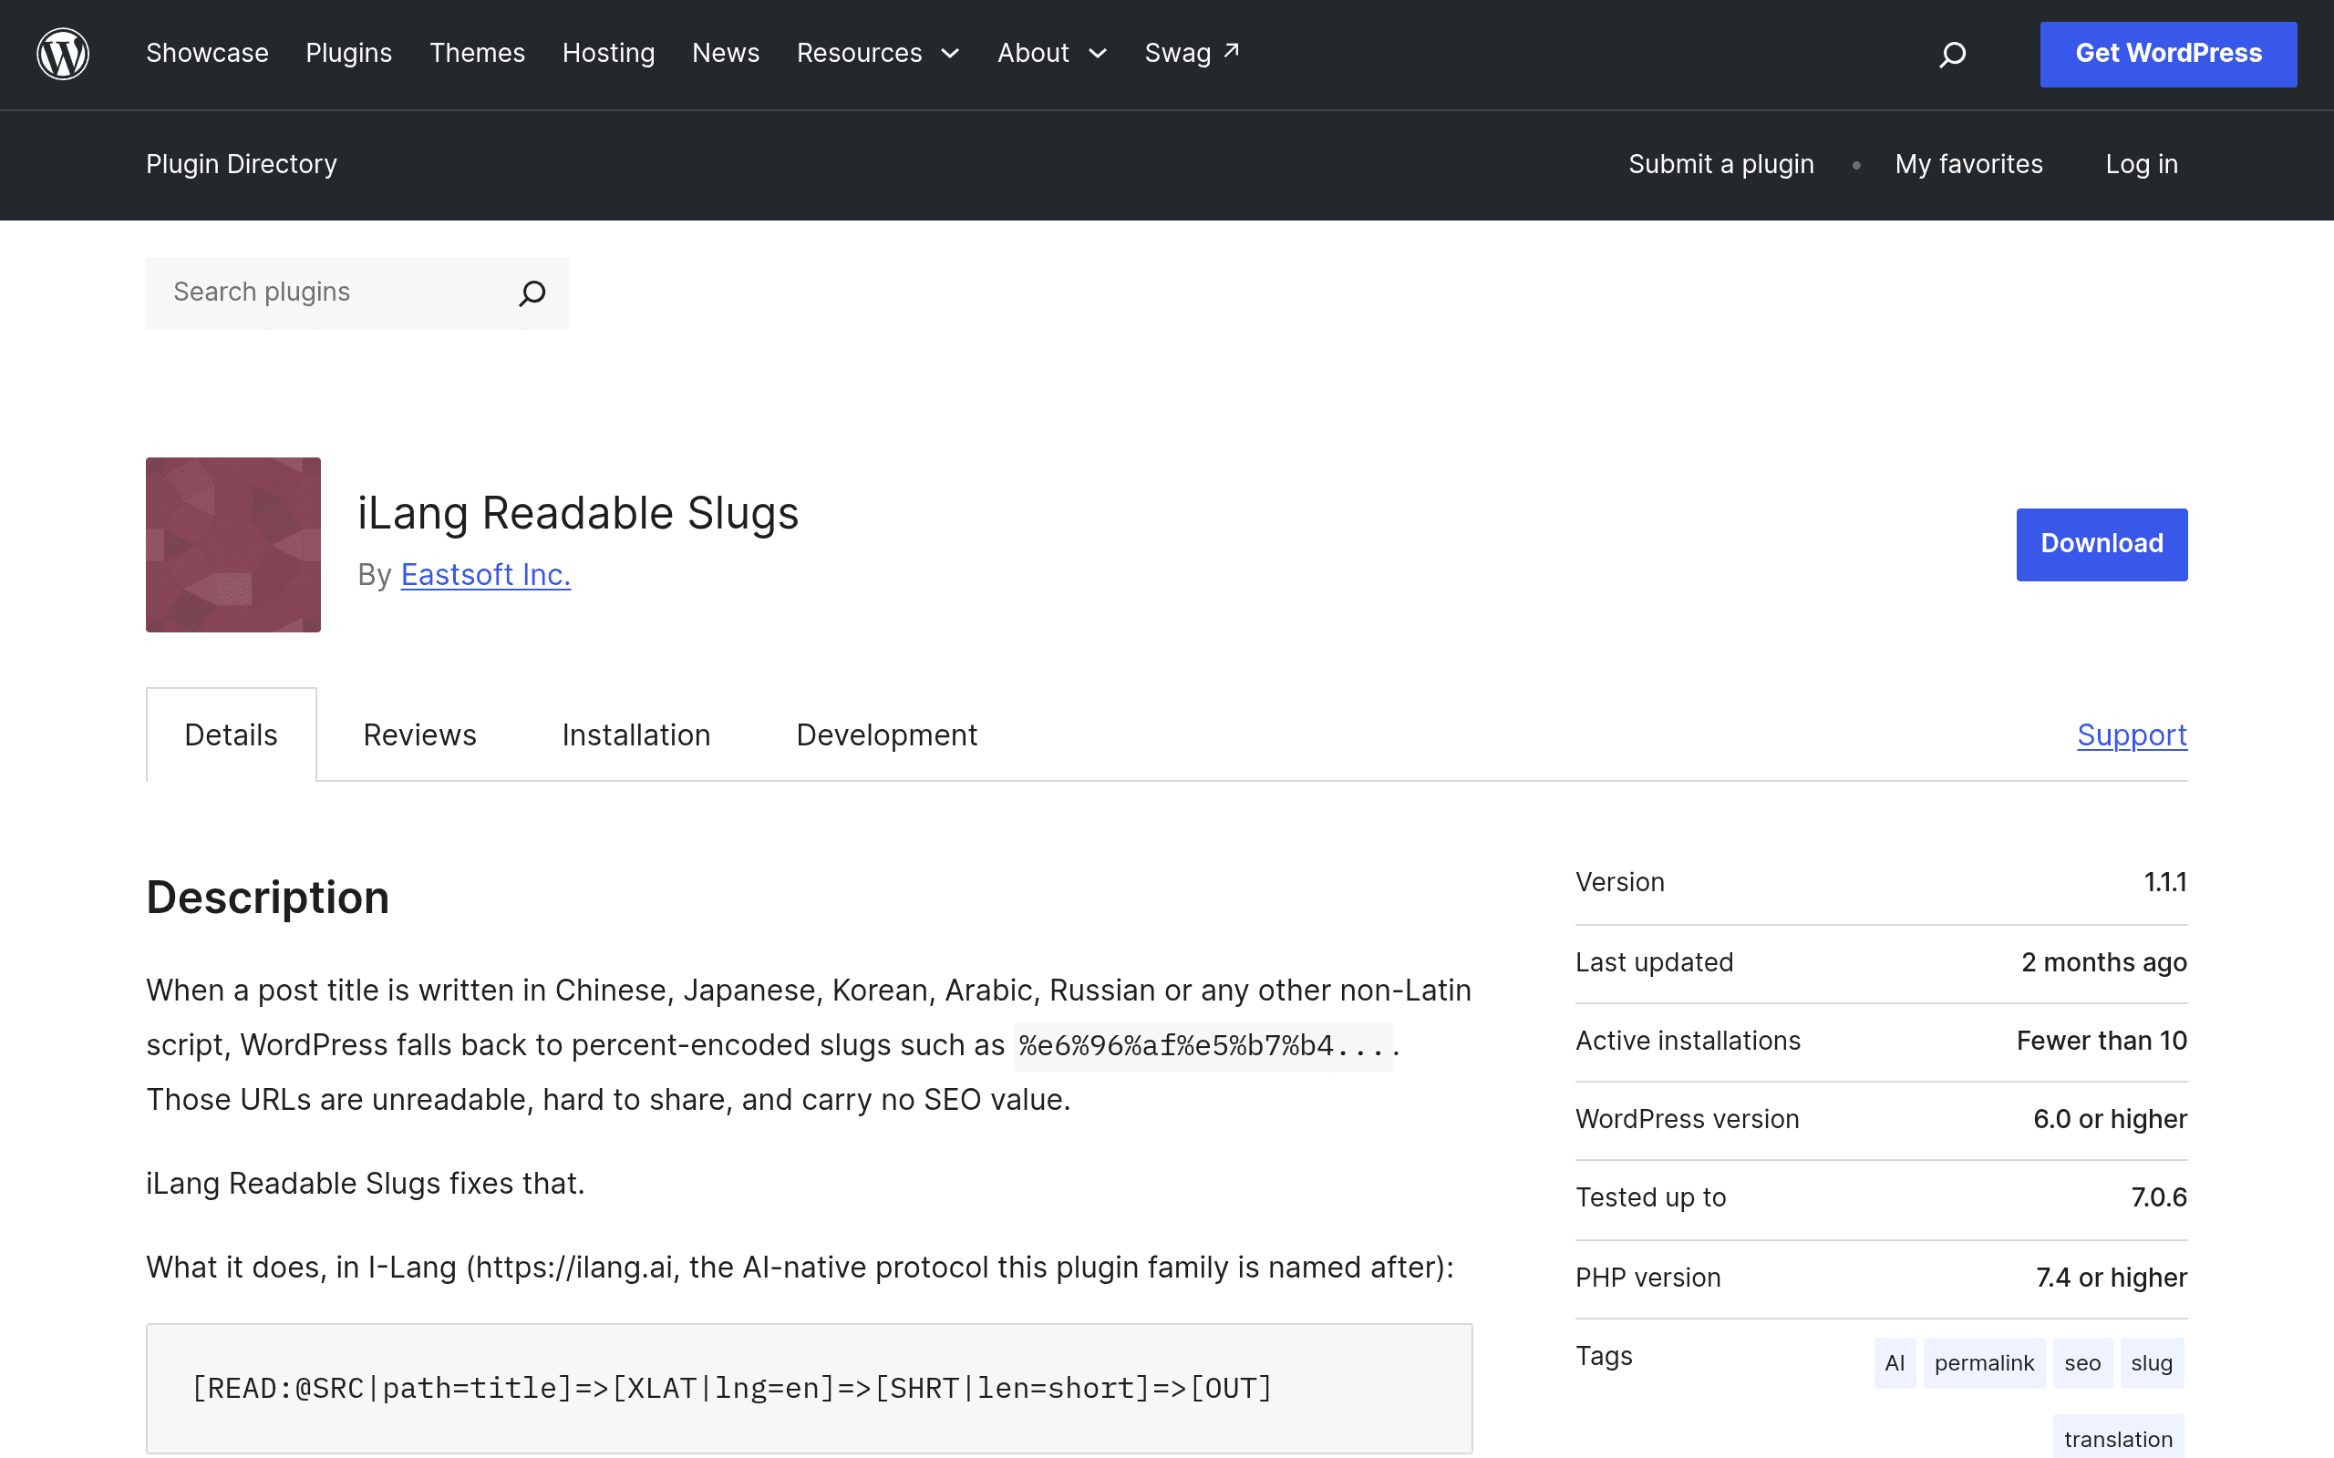The image size is (2334, 1458).
Task: Click the plugin title iLang Readable Slugs
Action: [x=579, y=513]
